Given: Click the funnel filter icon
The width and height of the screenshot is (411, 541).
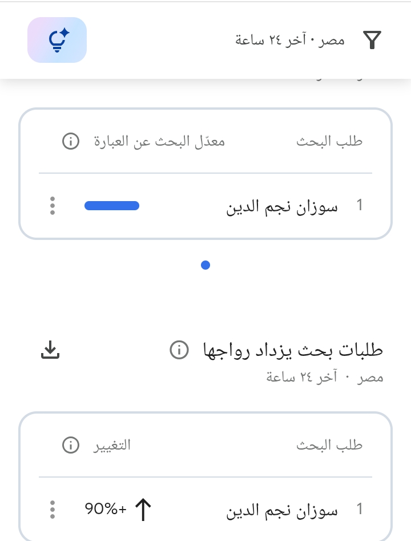Looking at the screenshot, I should click(x=372, y=40).
